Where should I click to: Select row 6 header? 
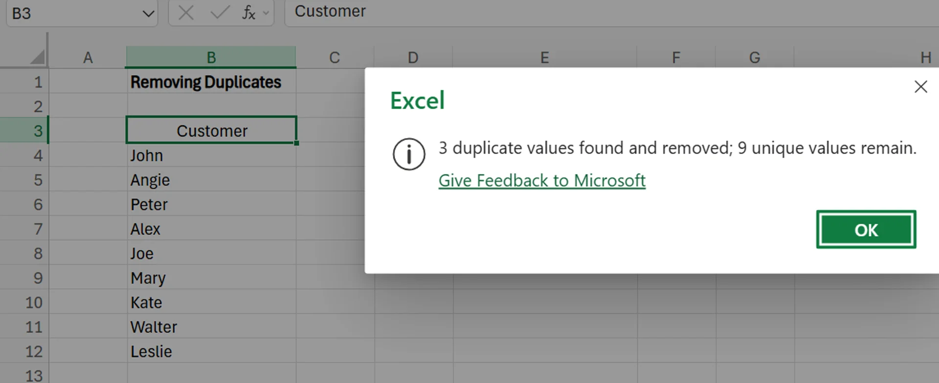point(24,204)
